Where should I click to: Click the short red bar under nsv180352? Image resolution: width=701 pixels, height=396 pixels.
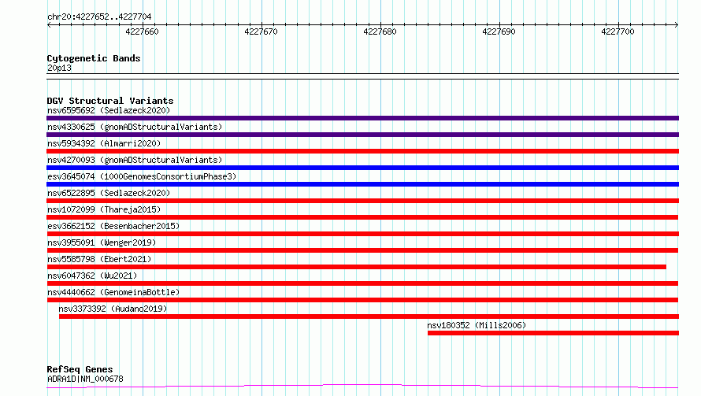(x=553, y=333)
